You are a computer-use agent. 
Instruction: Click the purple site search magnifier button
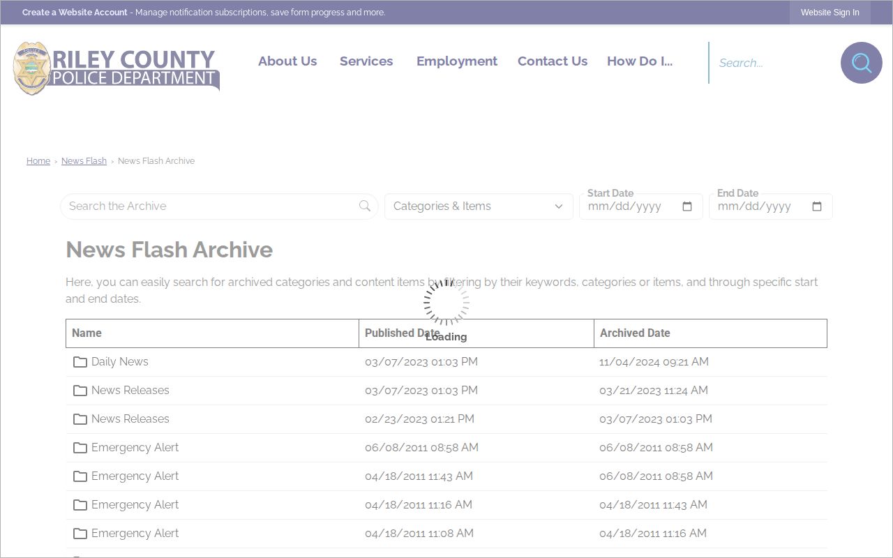[x=862, y=63]
